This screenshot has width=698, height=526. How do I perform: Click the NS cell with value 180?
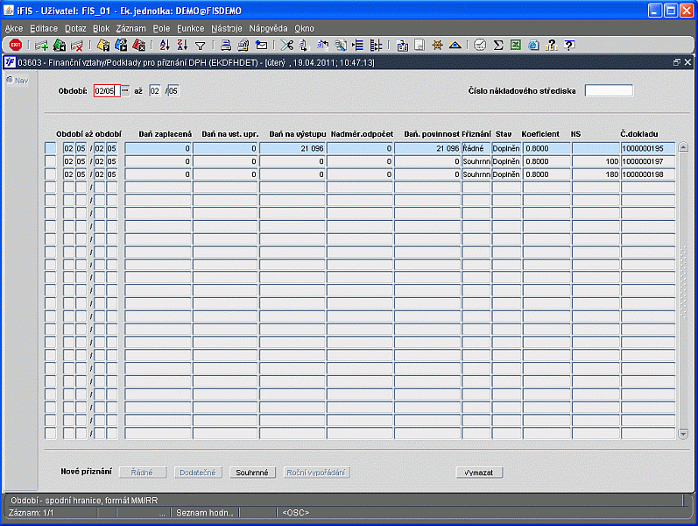coord(596,174)
